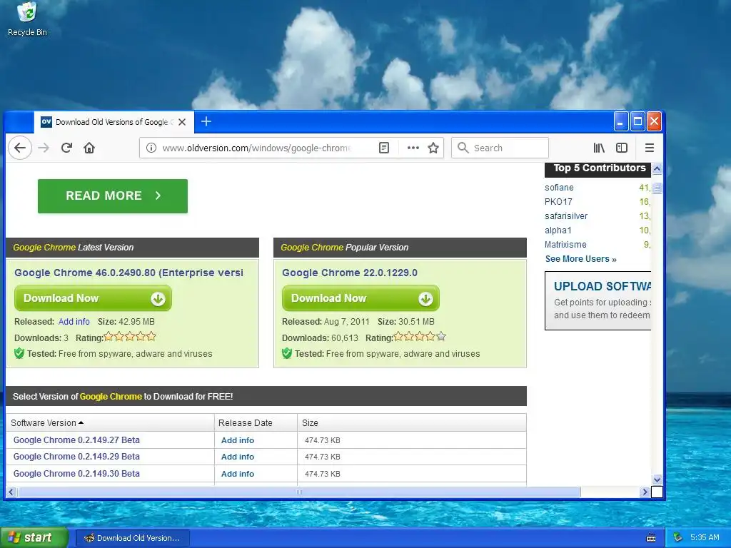Click the green READ MORE button
This screenshot has height=548, width=731.
tap(112, 196)
